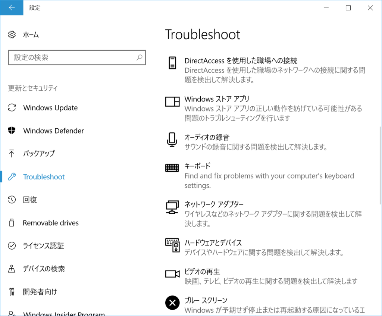Click the 設定の検索 search field
Viewport: 382px width, 316px height.
coord(77,57)
